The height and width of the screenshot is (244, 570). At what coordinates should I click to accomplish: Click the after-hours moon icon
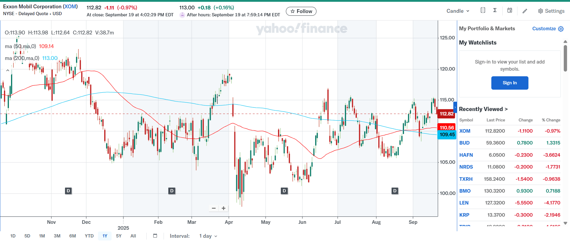tap(182, 15)
